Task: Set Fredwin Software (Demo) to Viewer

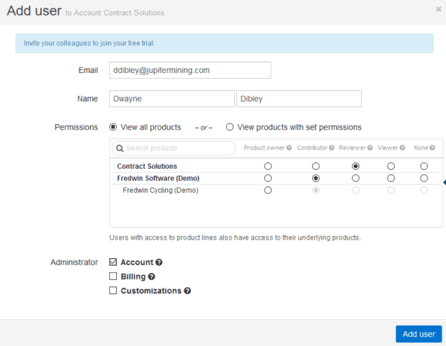Action: click(391, 178)
